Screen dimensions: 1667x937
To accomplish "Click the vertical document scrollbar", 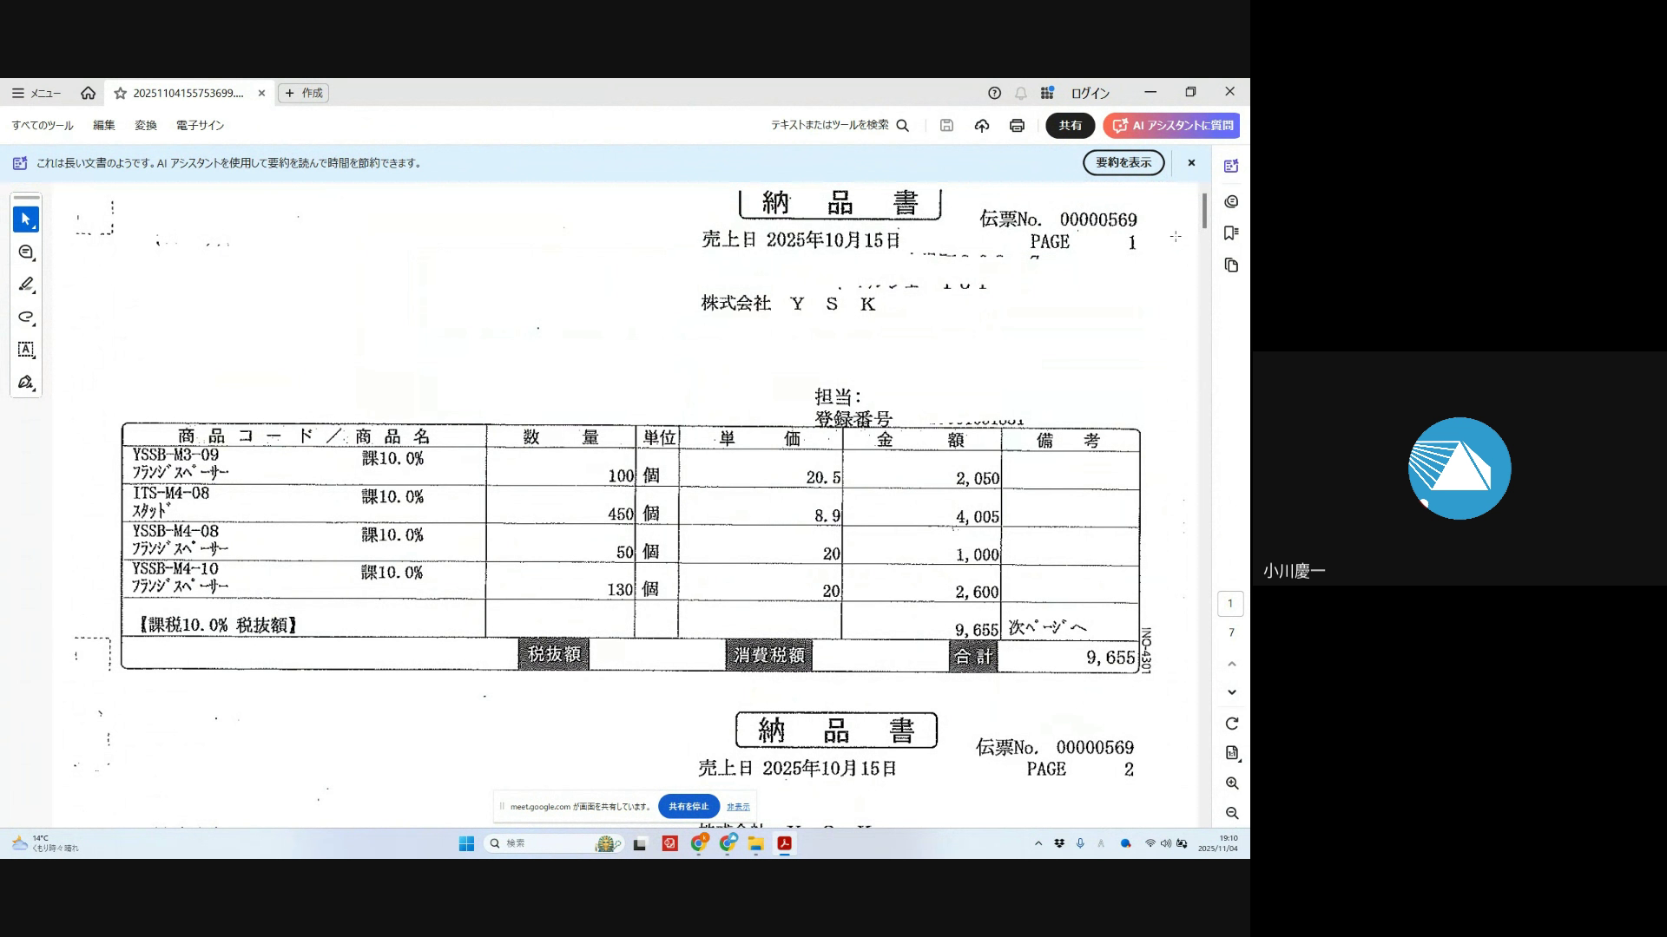I will coord(1204,212).
